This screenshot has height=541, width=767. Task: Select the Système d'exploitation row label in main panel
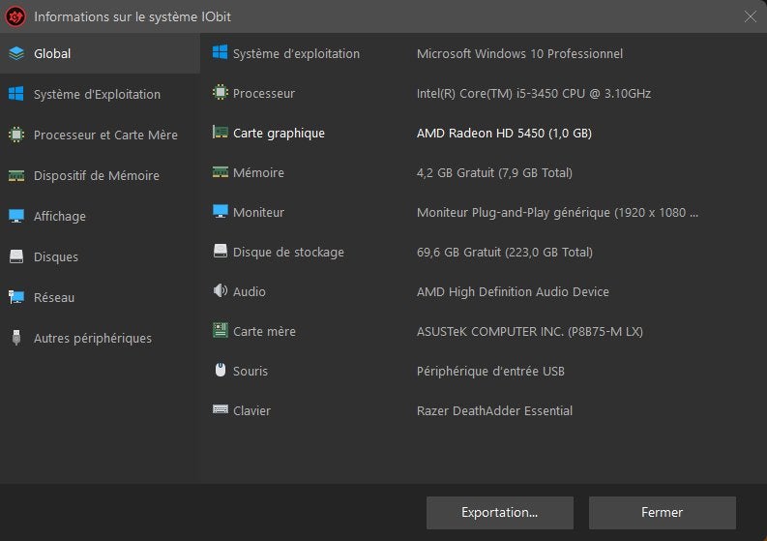pyautogui.click(x=296, y=53)
